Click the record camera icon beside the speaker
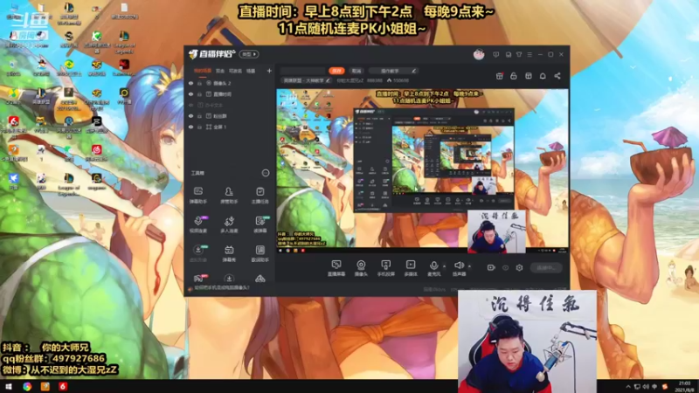The height and width of the screenshot is (393, 699). tap(491, 268)
